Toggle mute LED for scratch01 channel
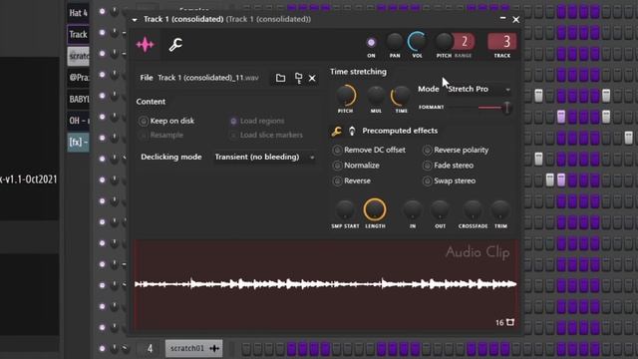Viewport: 638px width, 359px height. coord(102,348)
